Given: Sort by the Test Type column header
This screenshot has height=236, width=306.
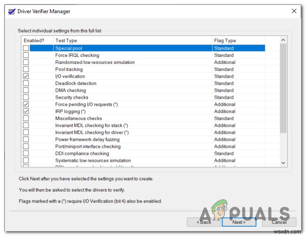Looking at the screenshot, I should pos(132,40).
